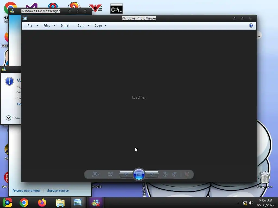Expand the Print dropdown arrow
The width and height of the screenshot is (278, 208).
tap(54, 26)
